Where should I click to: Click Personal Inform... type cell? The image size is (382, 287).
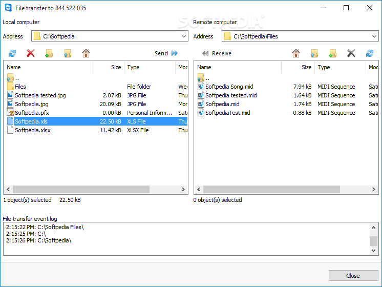[x=150, y=113]
